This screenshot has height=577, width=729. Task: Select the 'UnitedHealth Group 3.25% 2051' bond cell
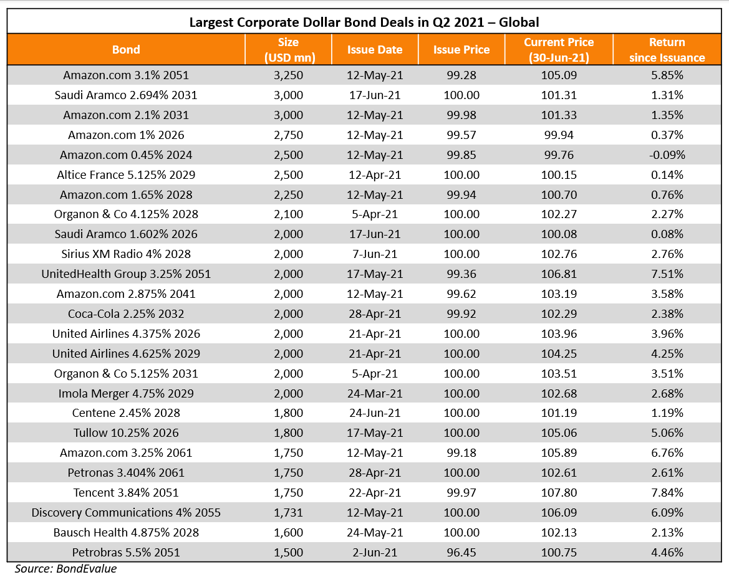coord(126,274)
